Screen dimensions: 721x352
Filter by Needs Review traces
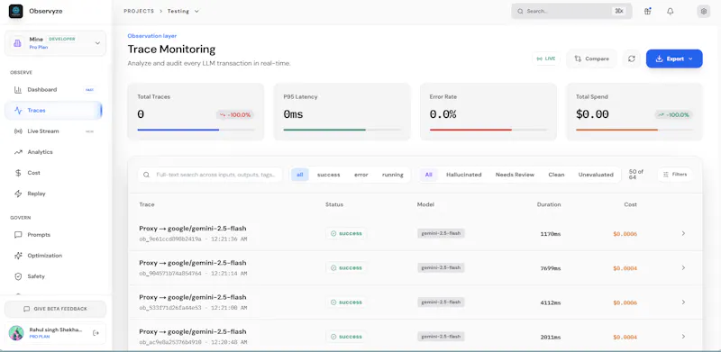515,175
